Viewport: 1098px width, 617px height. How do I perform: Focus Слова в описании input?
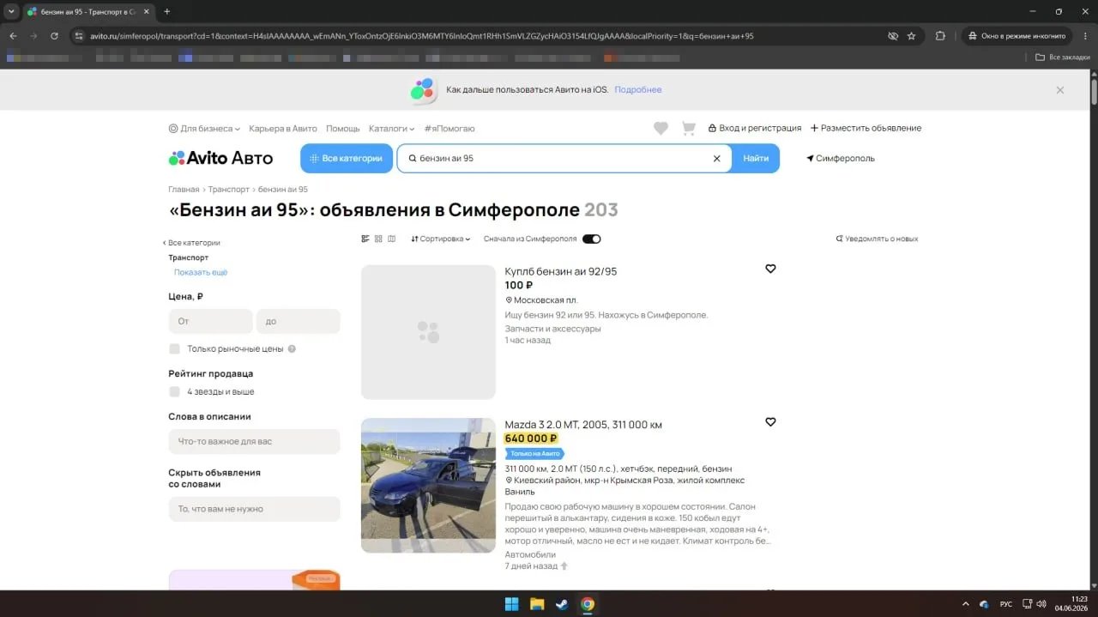click(255, 441)
